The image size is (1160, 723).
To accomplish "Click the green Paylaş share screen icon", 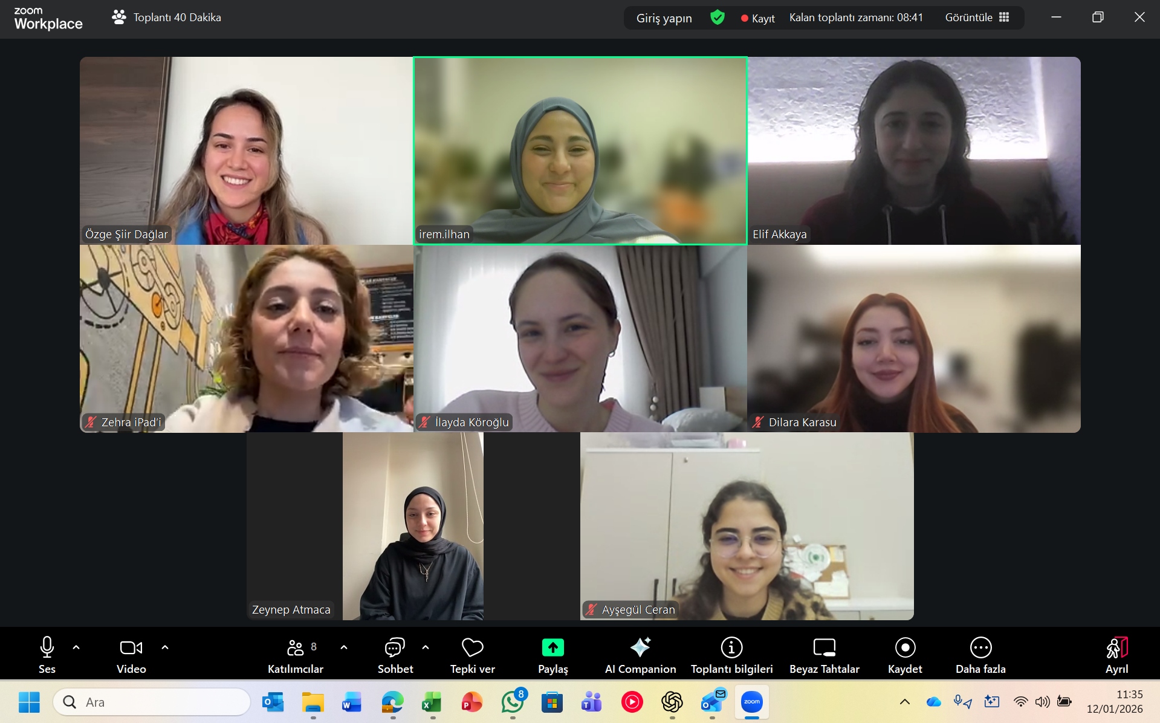I will (x=552, y=647).
